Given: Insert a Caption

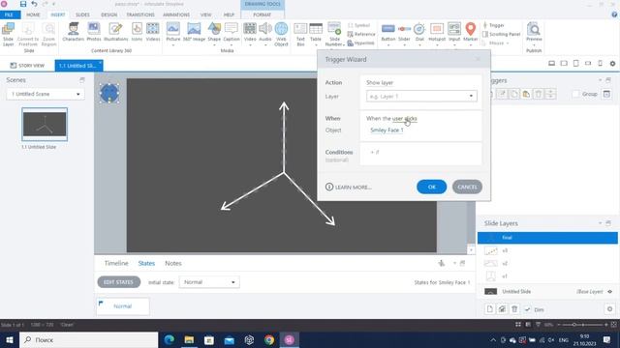Looking at the screenshot, I should click(x=232, y=33).
